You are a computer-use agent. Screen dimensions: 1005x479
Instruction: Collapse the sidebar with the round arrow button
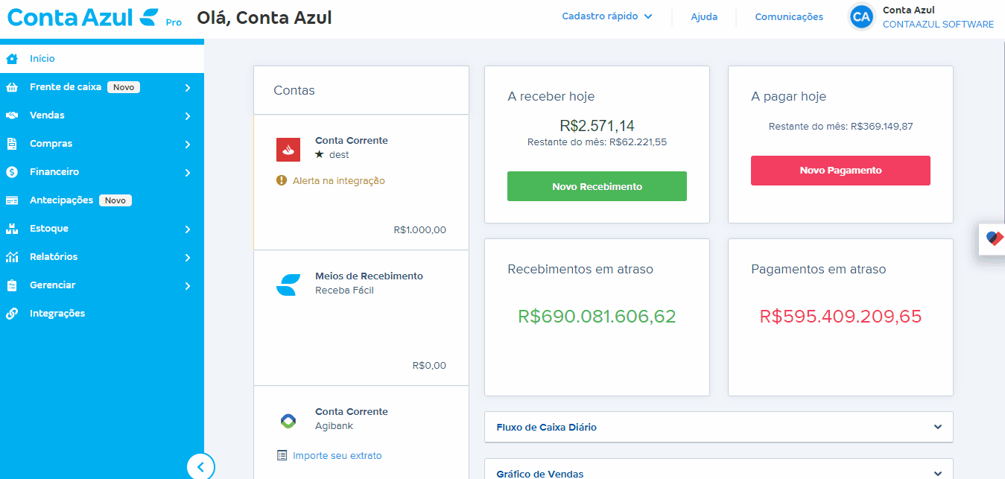[x=200, y=466]
